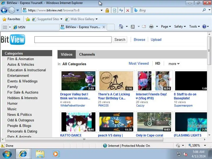Expand the tab list dropdown arrow
The width and height of the screenshot is (212, 159).
click(10, 27)
